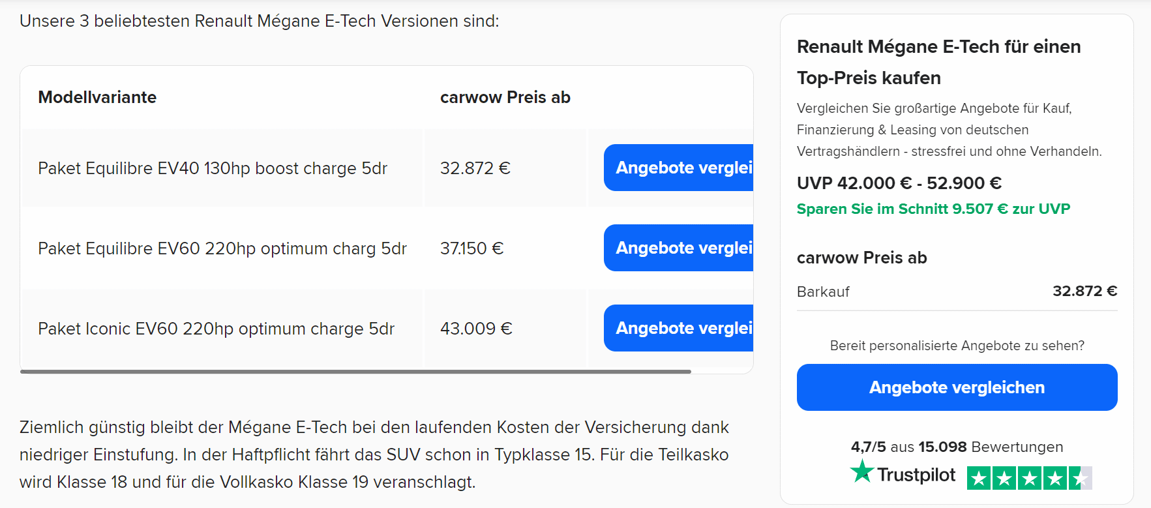The height and width of the screenshot is (508, 1151).
Task: Click the Barkauf 32.872 € price row
Action: pos(957,291)
